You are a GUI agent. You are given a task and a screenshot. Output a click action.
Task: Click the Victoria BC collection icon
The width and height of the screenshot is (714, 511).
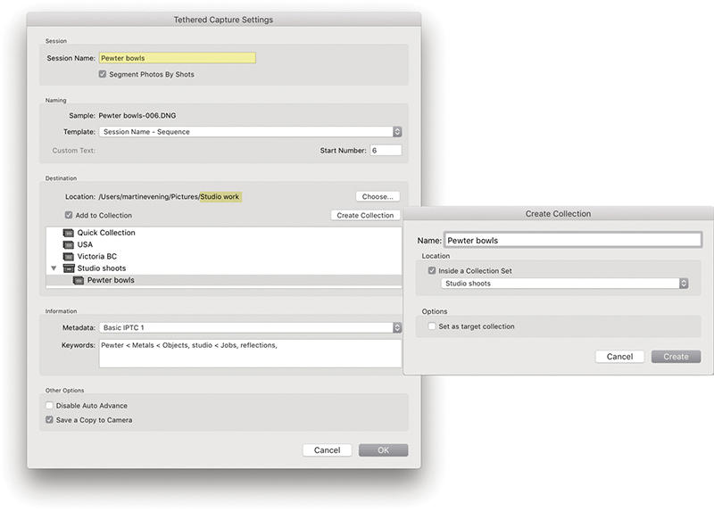coord(69,256)
